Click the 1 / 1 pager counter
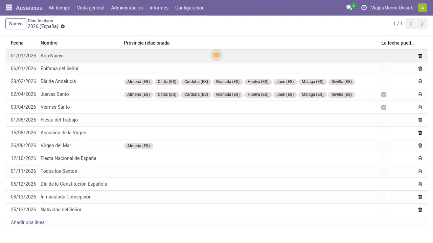Viewport: 433px width, 243px height. point(398,24)
